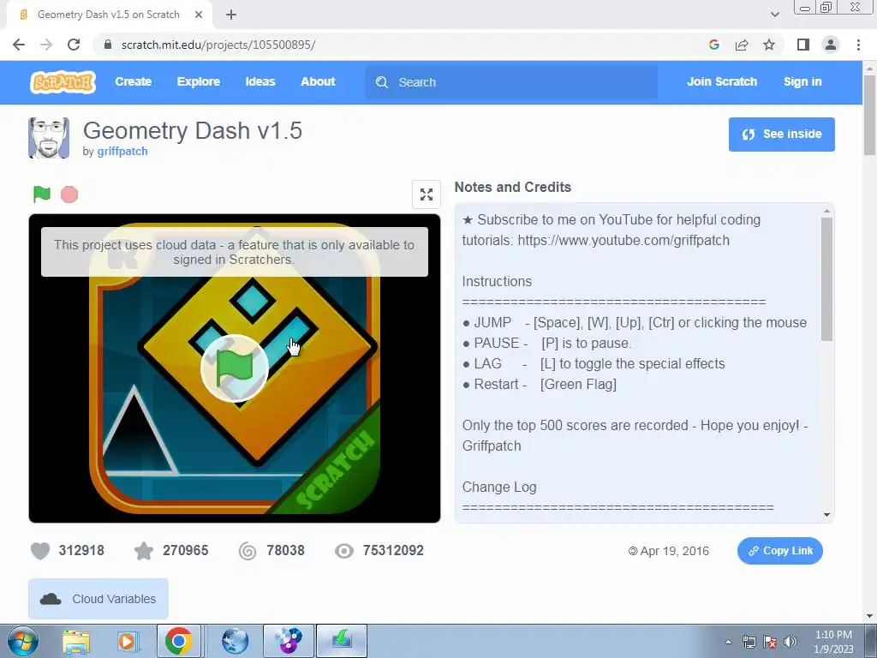Viewport: 877px width, 658px height.
Task: Click the favorites count 270965
Action: point(186,551)
